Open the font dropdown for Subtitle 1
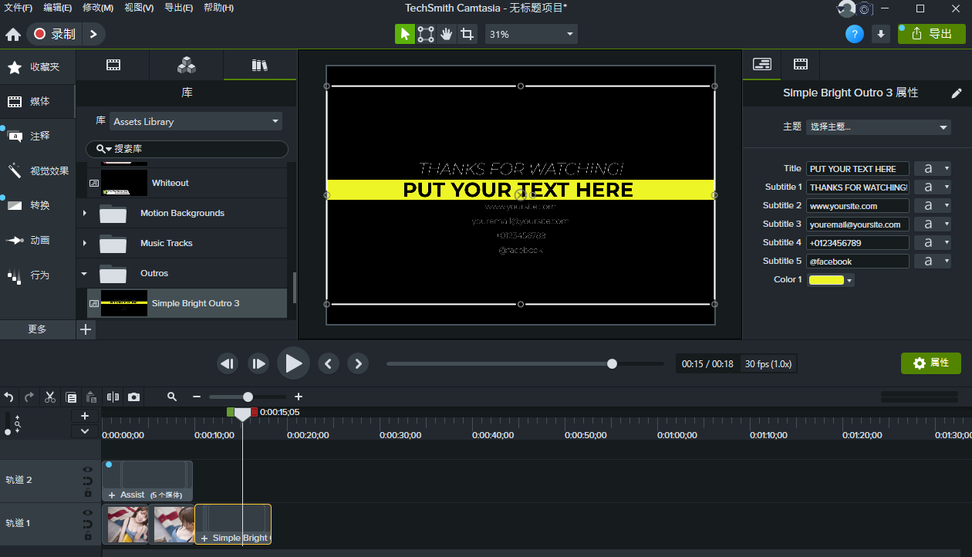972x557 pixels. [933, 187]
